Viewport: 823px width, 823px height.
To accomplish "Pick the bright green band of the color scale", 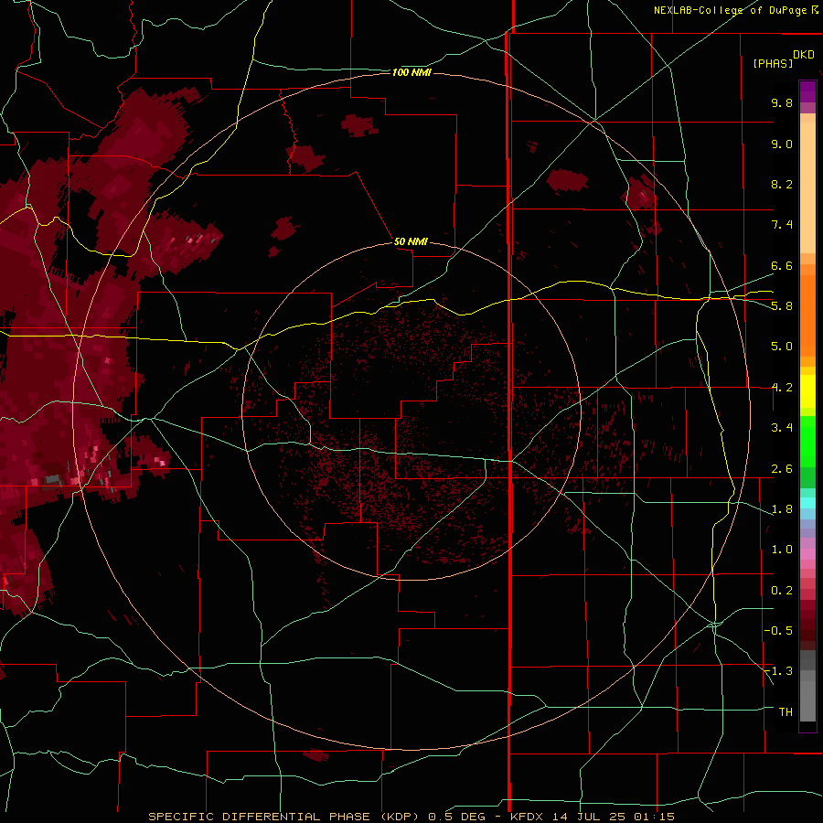I will [807, 441].
